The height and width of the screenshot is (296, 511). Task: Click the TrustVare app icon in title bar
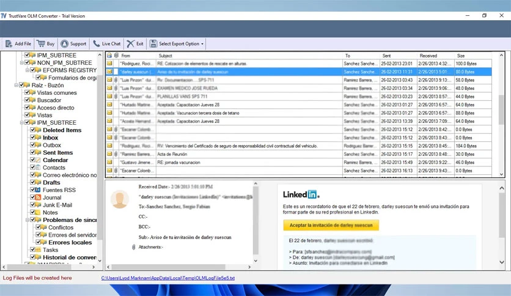4,16
